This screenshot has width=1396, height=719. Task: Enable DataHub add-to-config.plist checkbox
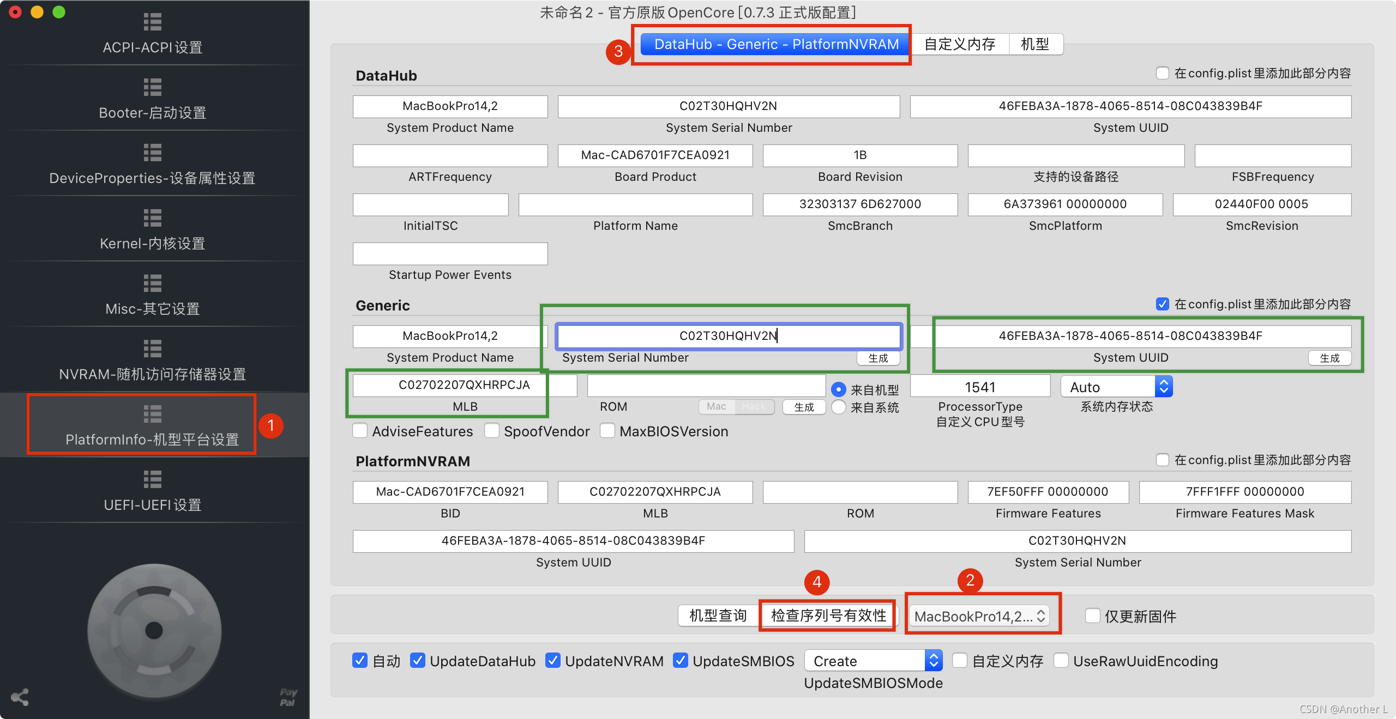(1163, 73)
